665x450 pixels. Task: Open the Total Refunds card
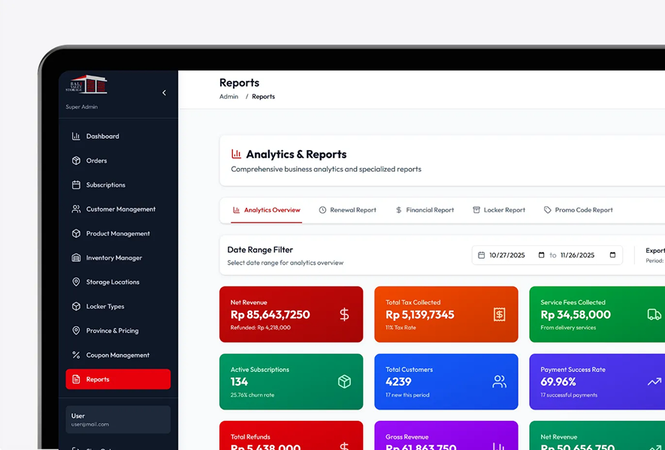tap(291, 436)
